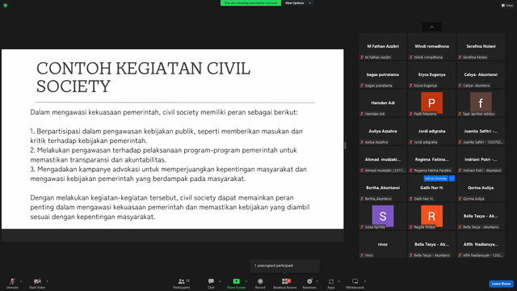The height and width of the screenshot is (291, 517).
Task: Select Hamdan Adi's video tile
Action: (383, 103)
